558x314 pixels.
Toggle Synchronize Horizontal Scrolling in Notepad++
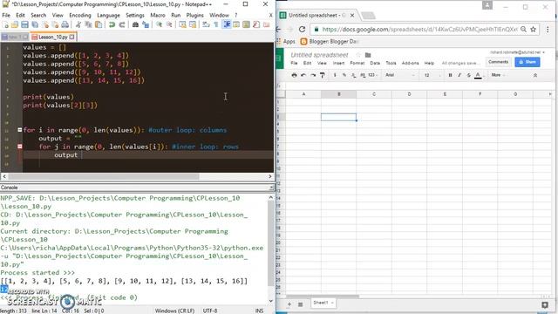click(193, 24)
